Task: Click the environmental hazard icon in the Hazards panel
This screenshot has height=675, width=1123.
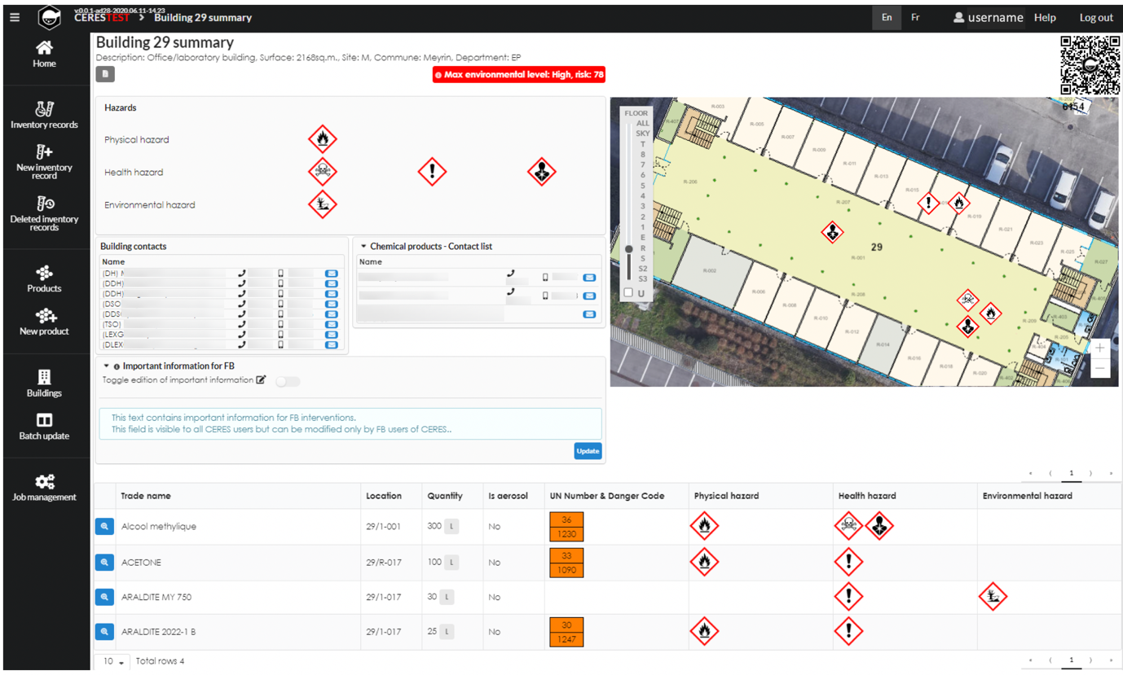Action: pos(323,204)
